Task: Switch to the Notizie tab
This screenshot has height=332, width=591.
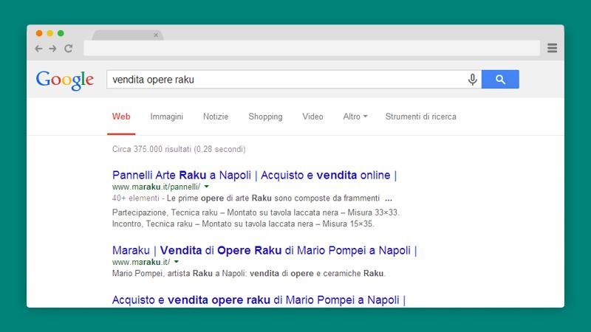Action: tap(216, 117)
